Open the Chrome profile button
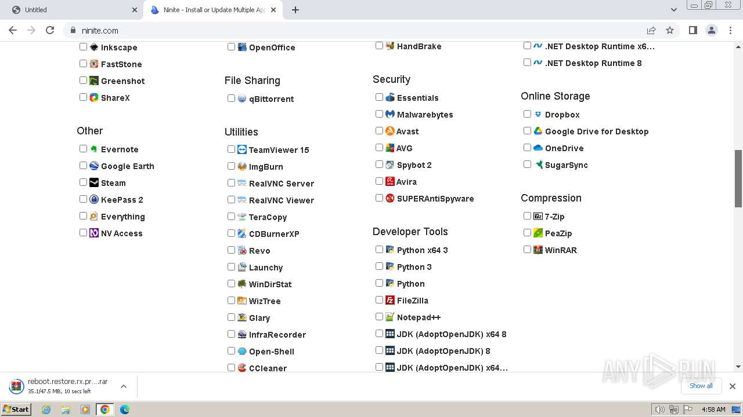The image size is (743, 417). (x=711, y=30)
